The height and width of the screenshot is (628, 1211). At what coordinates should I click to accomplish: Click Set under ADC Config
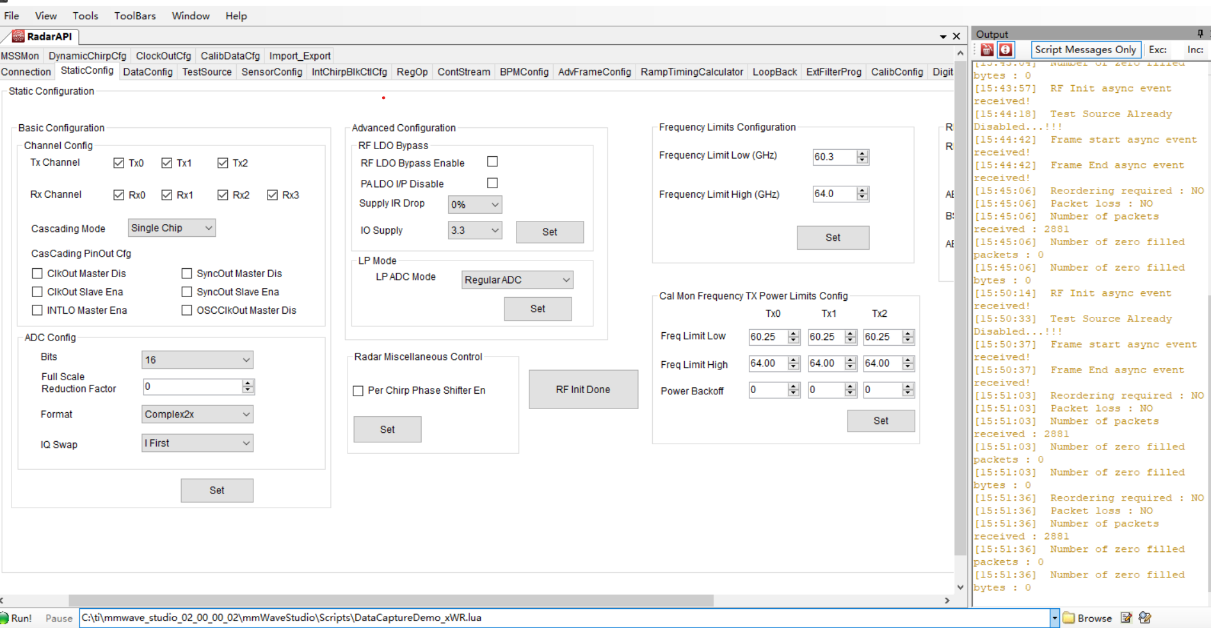[217, 490]
